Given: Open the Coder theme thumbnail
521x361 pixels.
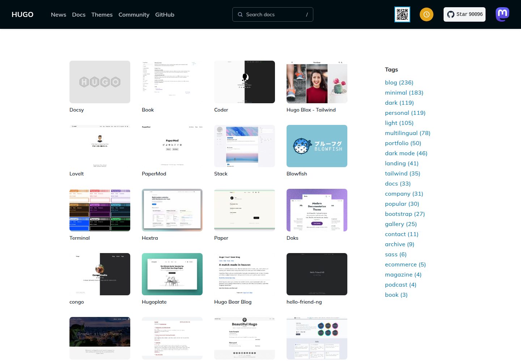Looking at the screenshot, I should pyautogui.click(x=245, y=82).
